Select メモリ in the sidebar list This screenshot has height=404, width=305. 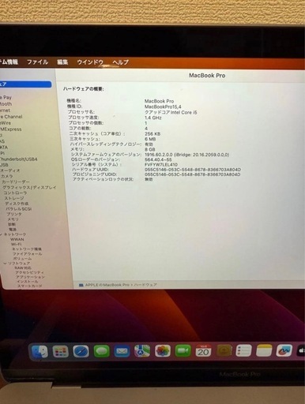coord(13,219)
